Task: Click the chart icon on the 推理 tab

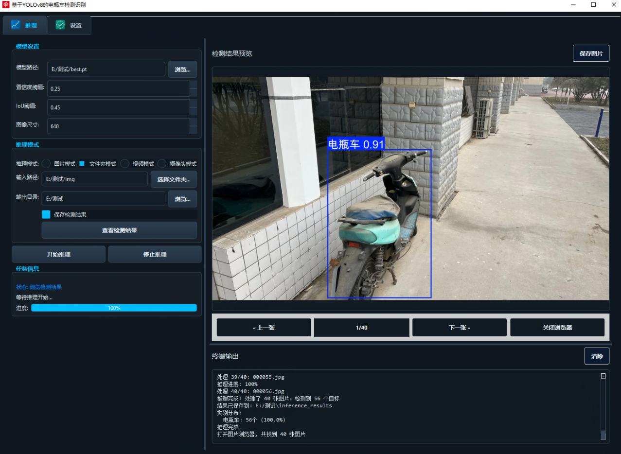Action: coord(16,25)
